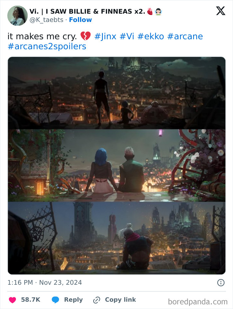Open the #arcanes2spoilers hashtag
This screenshot has height=309, width=233.
47,47
